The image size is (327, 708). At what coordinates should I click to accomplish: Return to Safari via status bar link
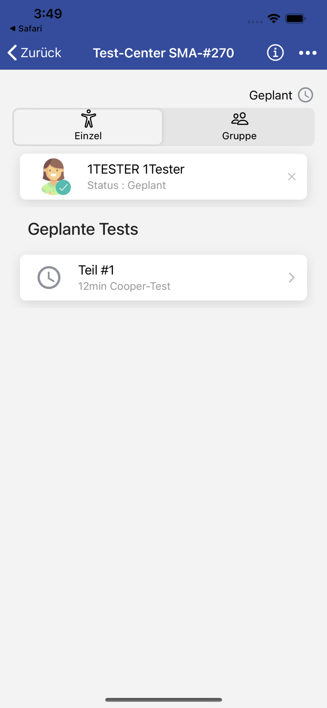coord(26,28)
